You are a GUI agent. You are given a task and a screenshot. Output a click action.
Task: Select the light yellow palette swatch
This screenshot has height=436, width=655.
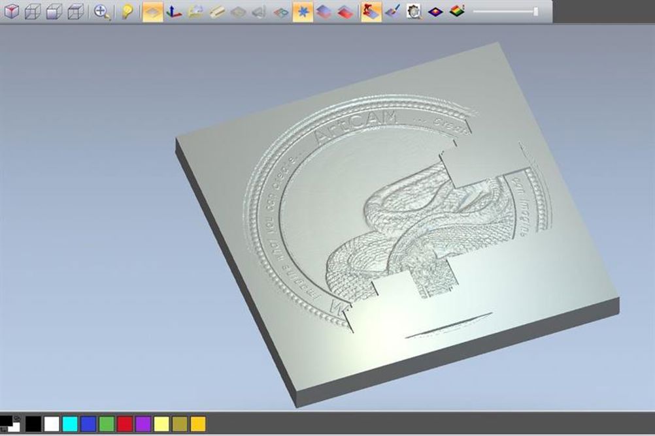(161, 424)
